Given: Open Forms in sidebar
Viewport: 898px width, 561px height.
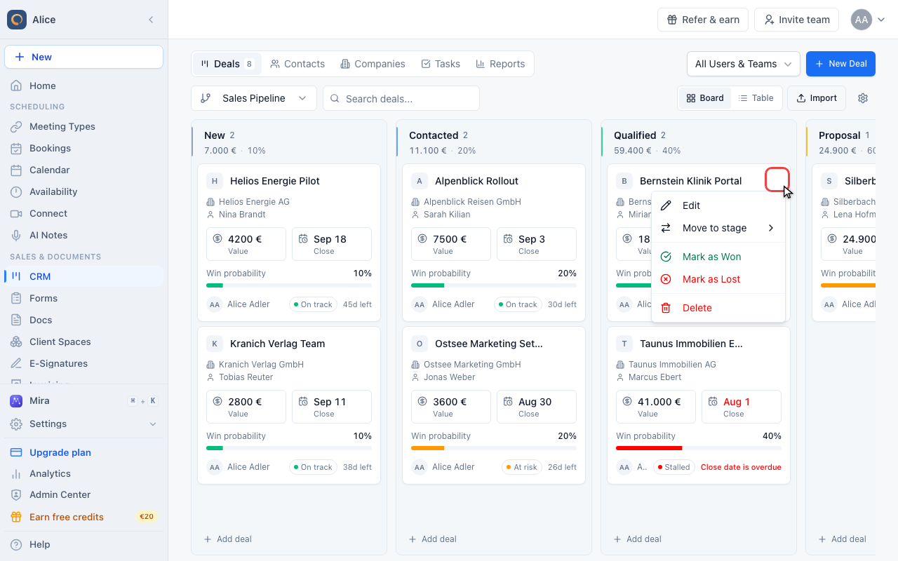Looking at the screenshot, I should coord(83,298).
